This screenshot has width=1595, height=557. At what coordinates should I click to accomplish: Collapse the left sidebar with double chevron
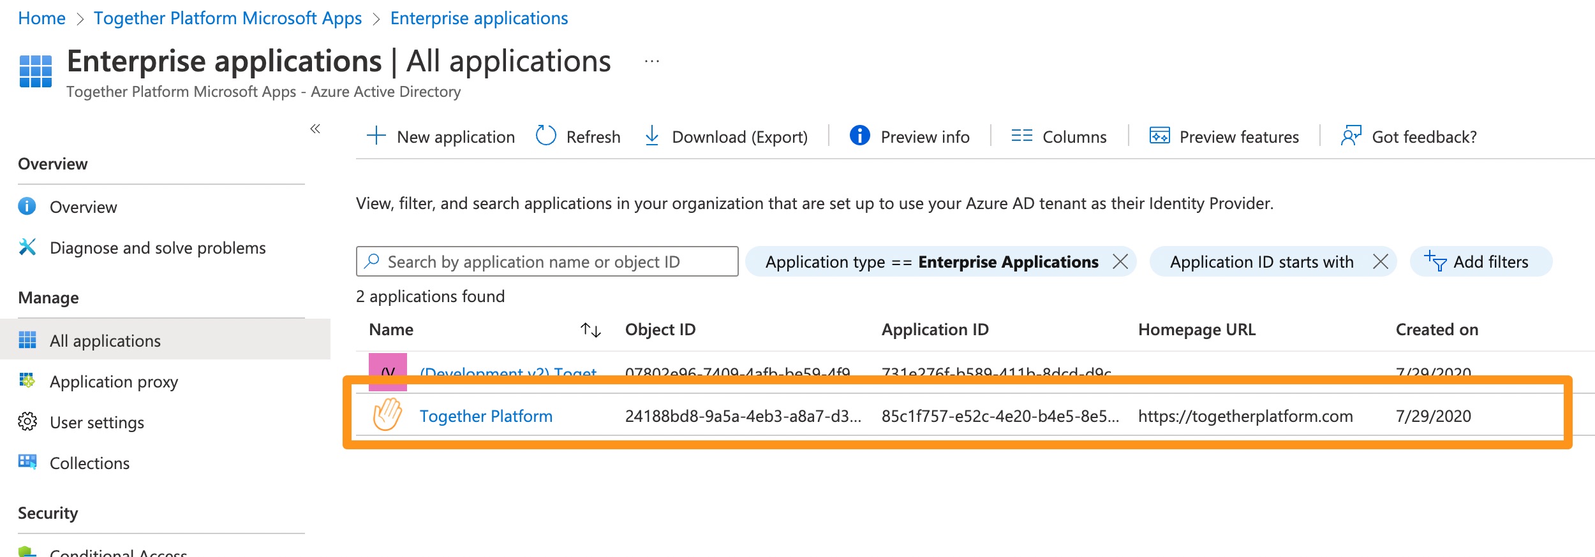coord(315,129)
